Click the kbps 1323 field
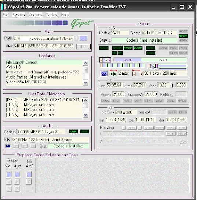 click(x=163, y=85)
